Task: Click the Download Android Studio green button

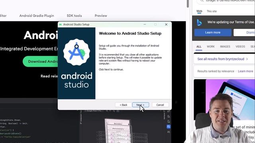Action: 40,62
